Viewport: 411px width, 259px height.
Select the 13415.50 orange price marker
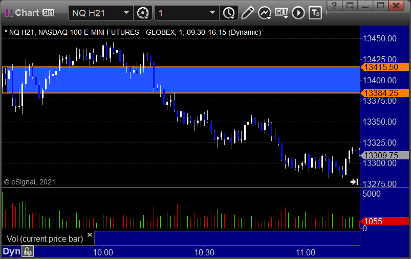coord(385,67)
